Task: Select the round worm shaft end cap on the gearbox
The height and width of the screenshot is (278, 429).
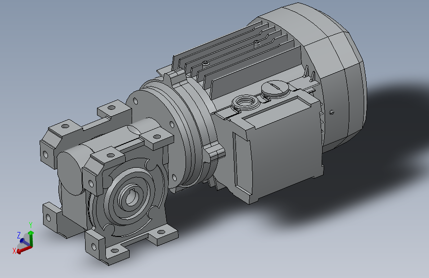Action: (x=70, y=173)
